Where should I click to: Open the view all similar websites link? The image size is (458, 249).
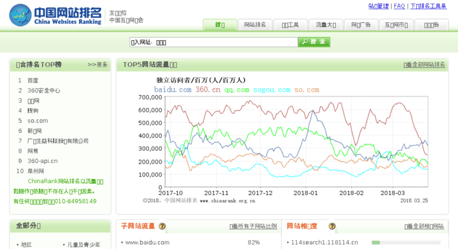[x=424, y=226]
